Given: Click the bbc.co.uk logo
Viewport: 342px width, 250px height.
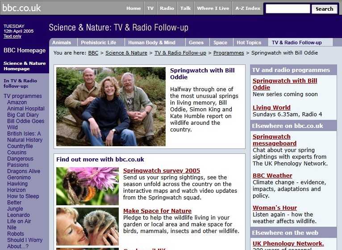Looking at the screenshot, I should pyautogui.click(x=21, y=8).
